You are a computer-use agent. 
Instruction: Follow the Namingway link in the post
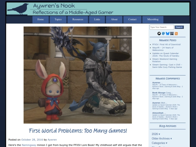[x=29, y=145]
